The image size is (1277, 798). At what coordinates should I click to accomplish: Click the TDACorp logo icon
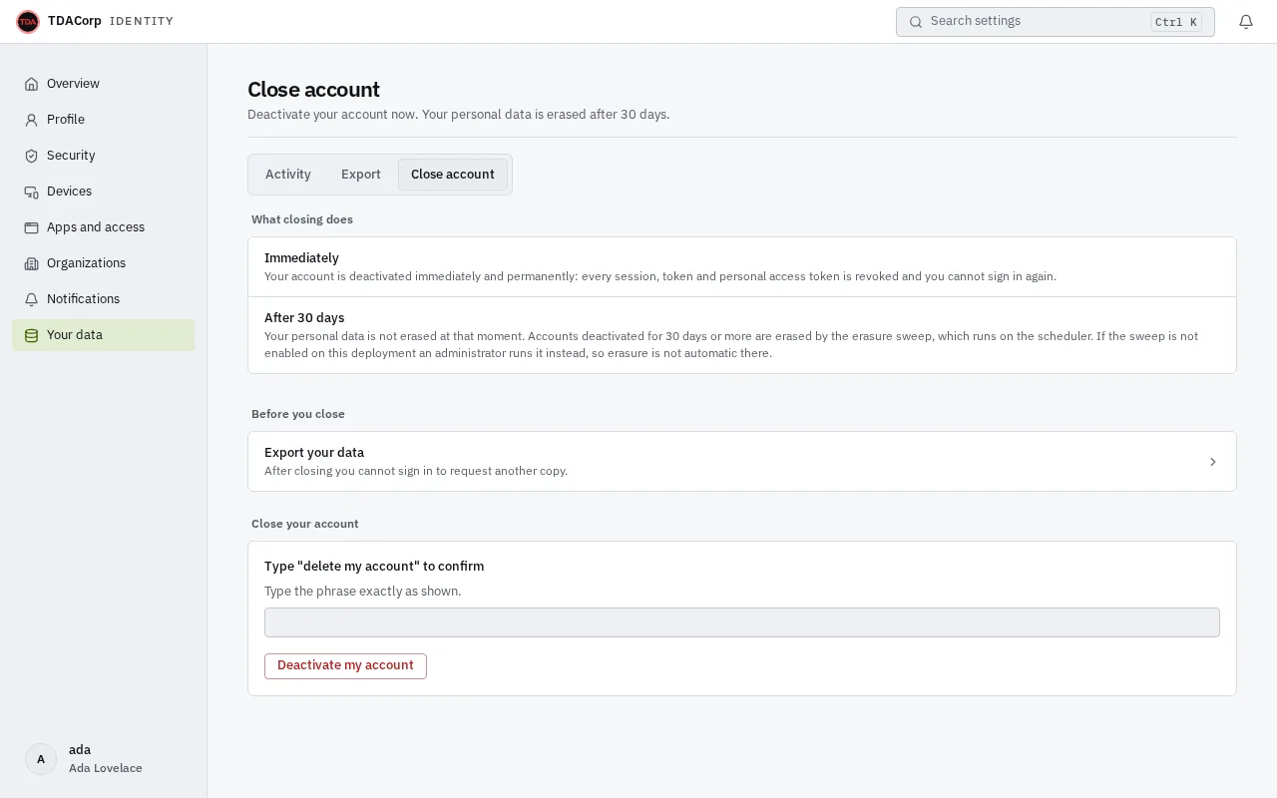(x=28, y=21)
